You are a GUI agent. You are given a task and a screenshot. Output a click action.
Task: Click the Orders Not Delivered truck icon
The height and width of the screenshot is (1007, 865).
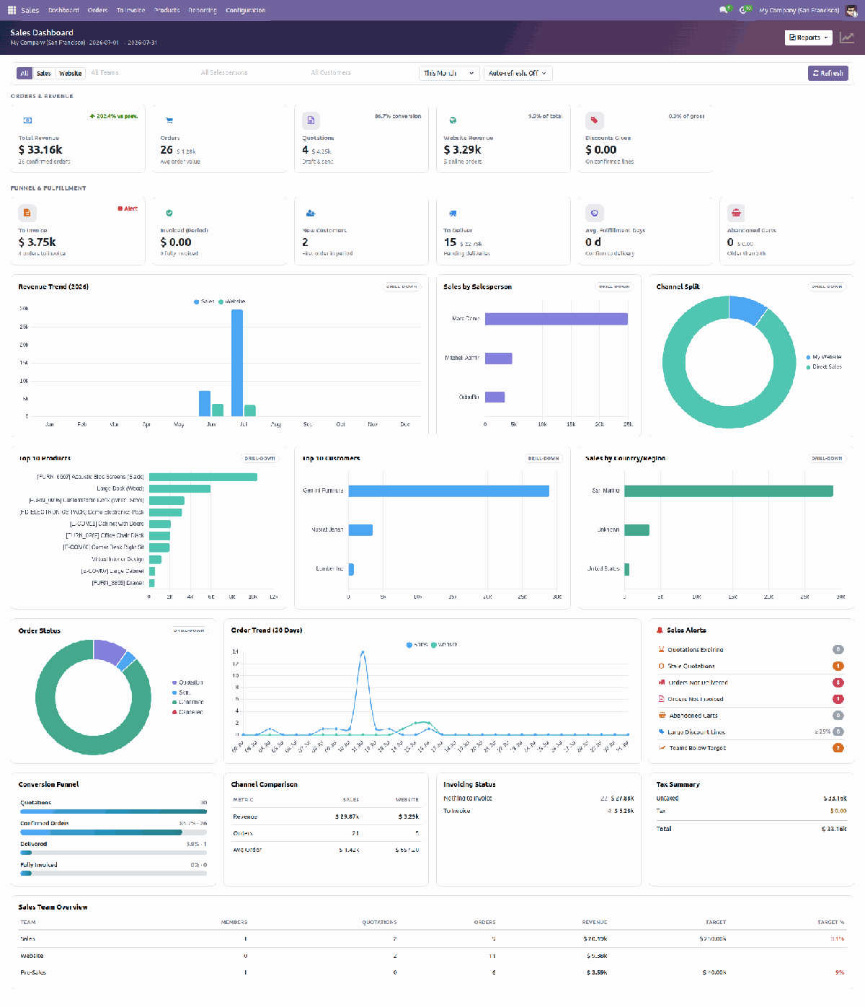(662, 682)
